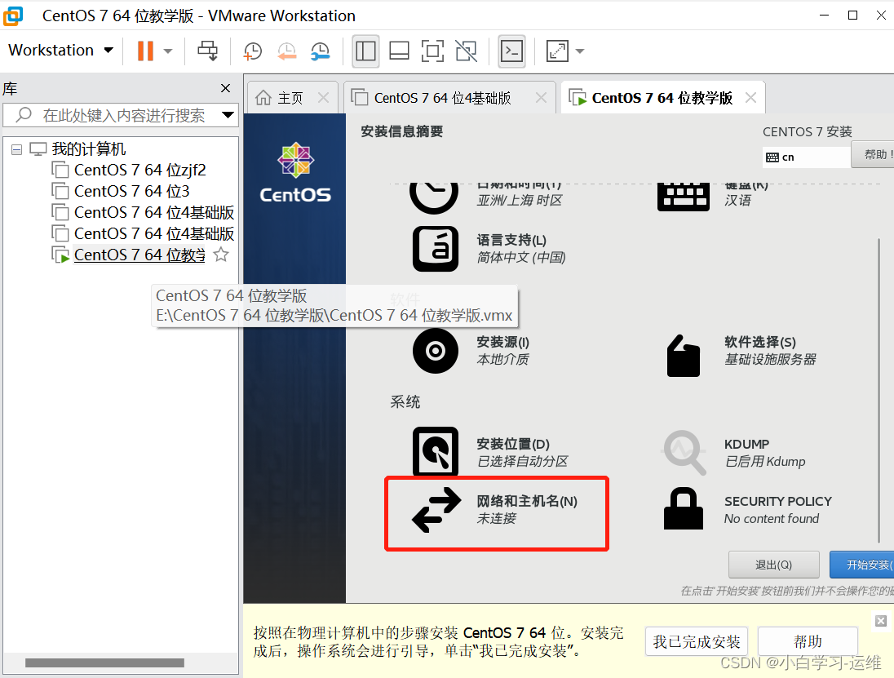Screen dimensions: 894x678
Task: Click the stretch guest display icon
Action: [557, 51]
